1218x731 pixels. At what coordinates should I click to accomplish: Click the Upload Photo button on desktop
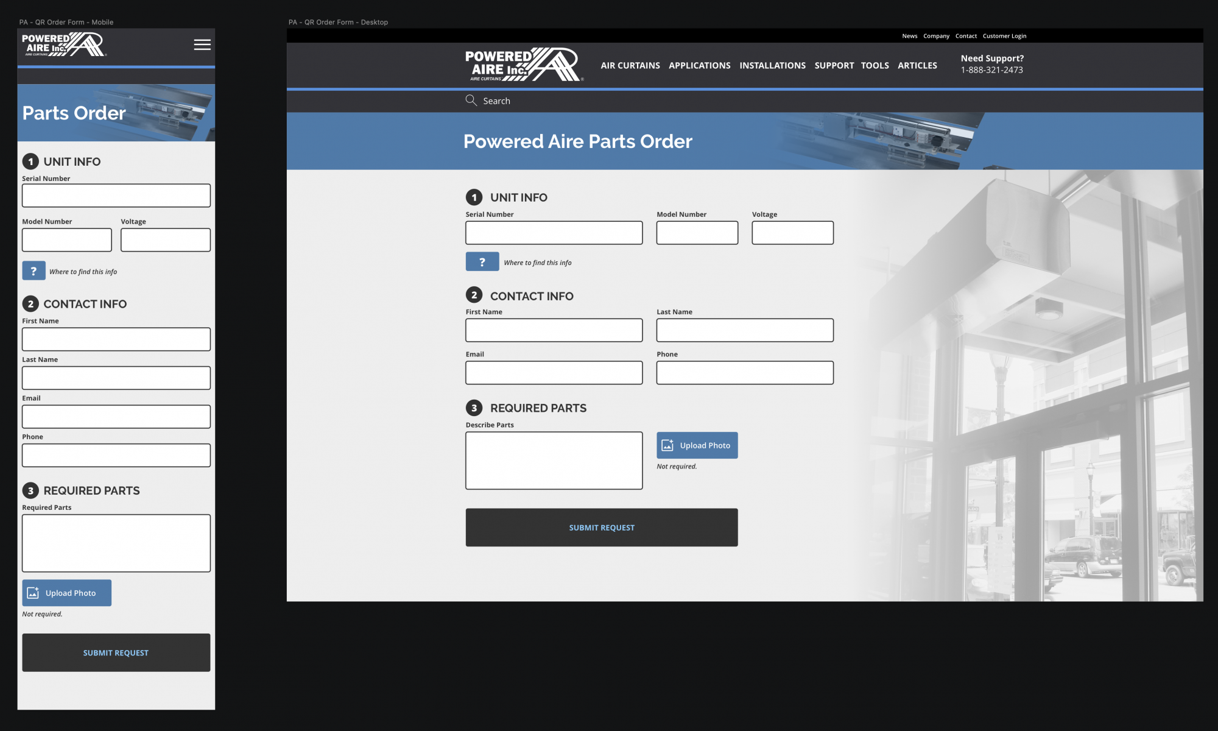[697, 445]
